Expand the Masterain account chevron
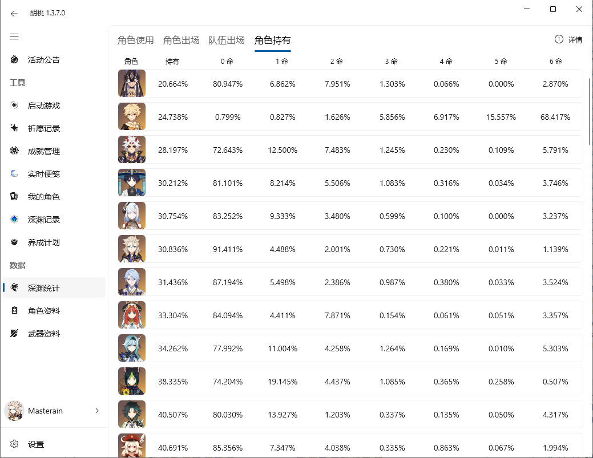Viewport: 593px width, 458px height. pyautogui.click(x=97, y=411)
